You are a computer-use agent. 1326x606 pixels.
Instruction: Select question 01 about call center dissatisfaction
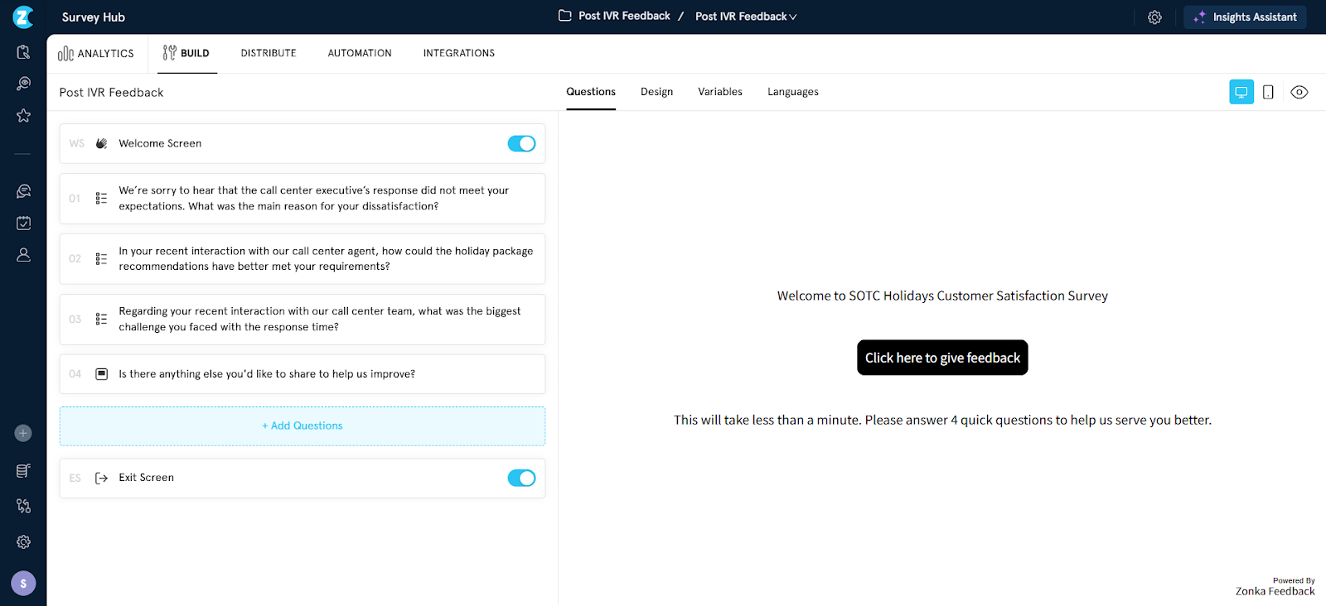click(x=302, y=199)
